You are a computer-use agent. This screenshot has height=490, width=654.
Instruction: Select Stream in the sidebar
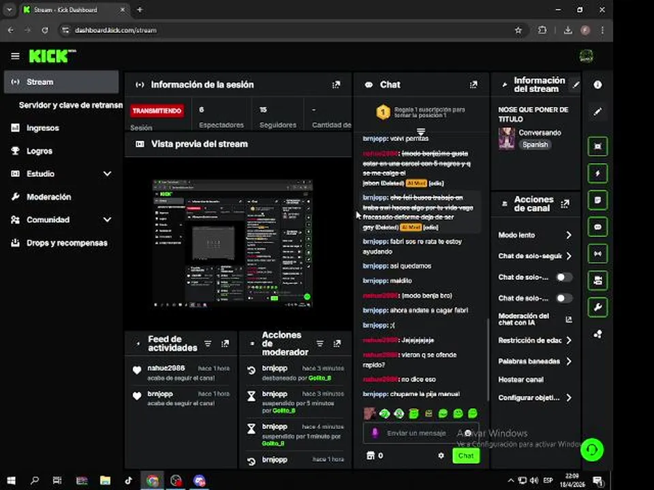pyautogui.click(x=61, y=82)
